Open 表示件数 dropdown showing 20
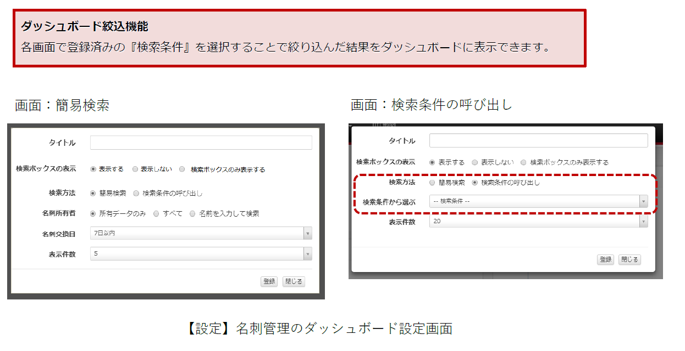Viewport: 685px width, 351px height. (x=538, y=221)
